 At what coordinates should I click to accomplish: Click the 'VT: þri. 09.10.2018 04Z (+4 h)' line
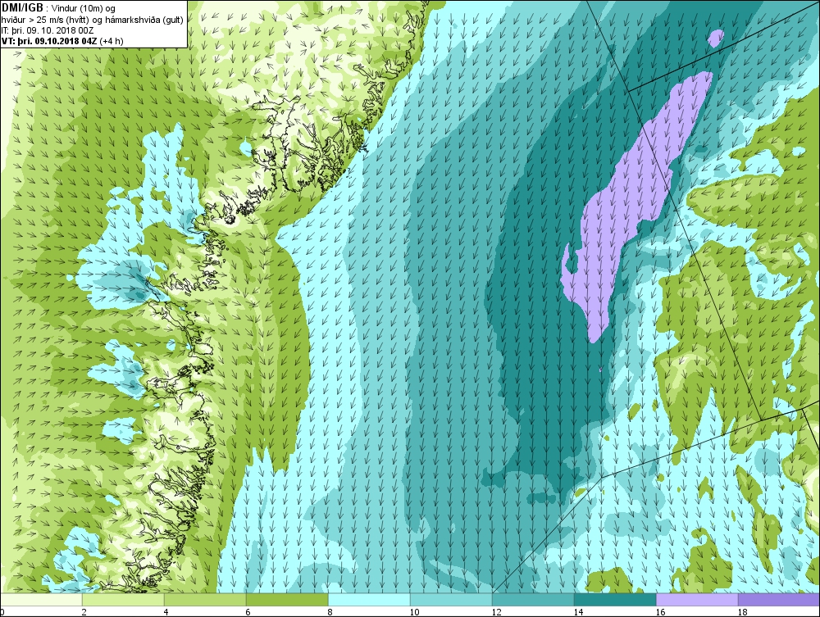[62, 41]
